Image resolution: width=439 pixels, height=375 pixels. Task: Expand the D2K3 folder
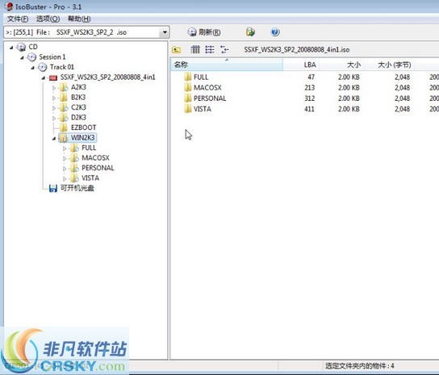coord(54,118)
